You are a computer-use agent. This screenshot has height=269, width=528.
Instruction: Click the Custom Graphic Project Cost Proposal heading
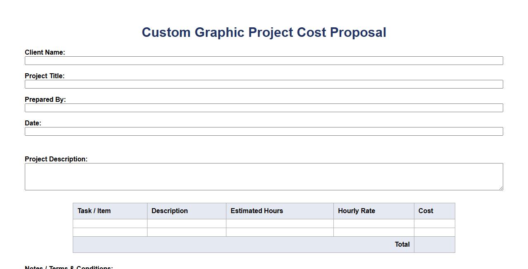(x=264, y=32)
